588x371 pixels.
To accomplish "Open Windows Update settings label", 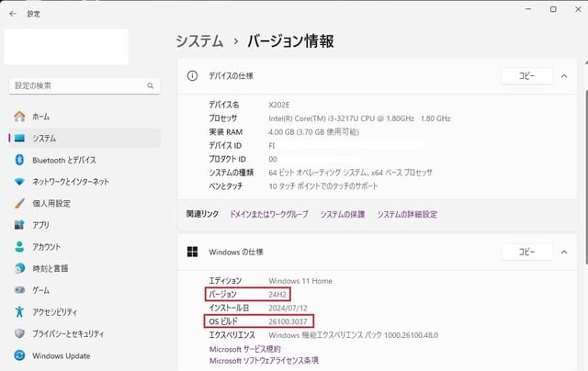I will [62, 355].
